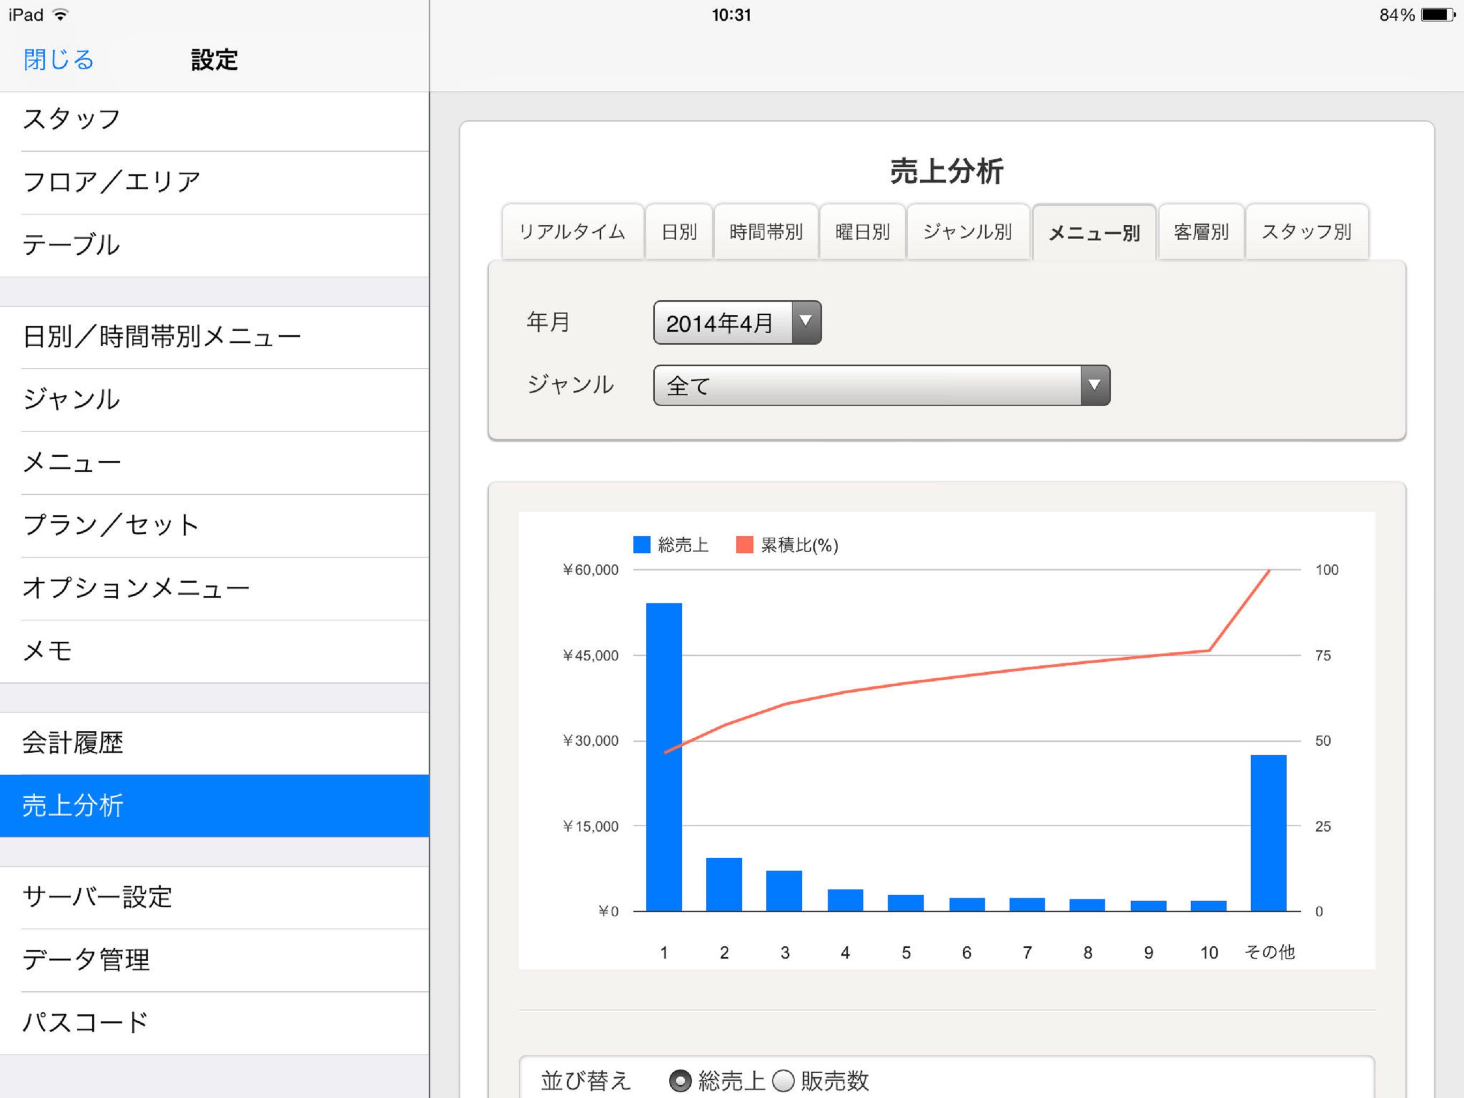Screen dimensions: 1464x1098
Task: Open the オプションメニュー settings row
Action: pos(214,589)
